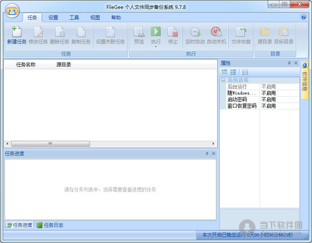Click the task list scroll right arrow
This screenshot has width=312, height=243.
click(213, 144)
